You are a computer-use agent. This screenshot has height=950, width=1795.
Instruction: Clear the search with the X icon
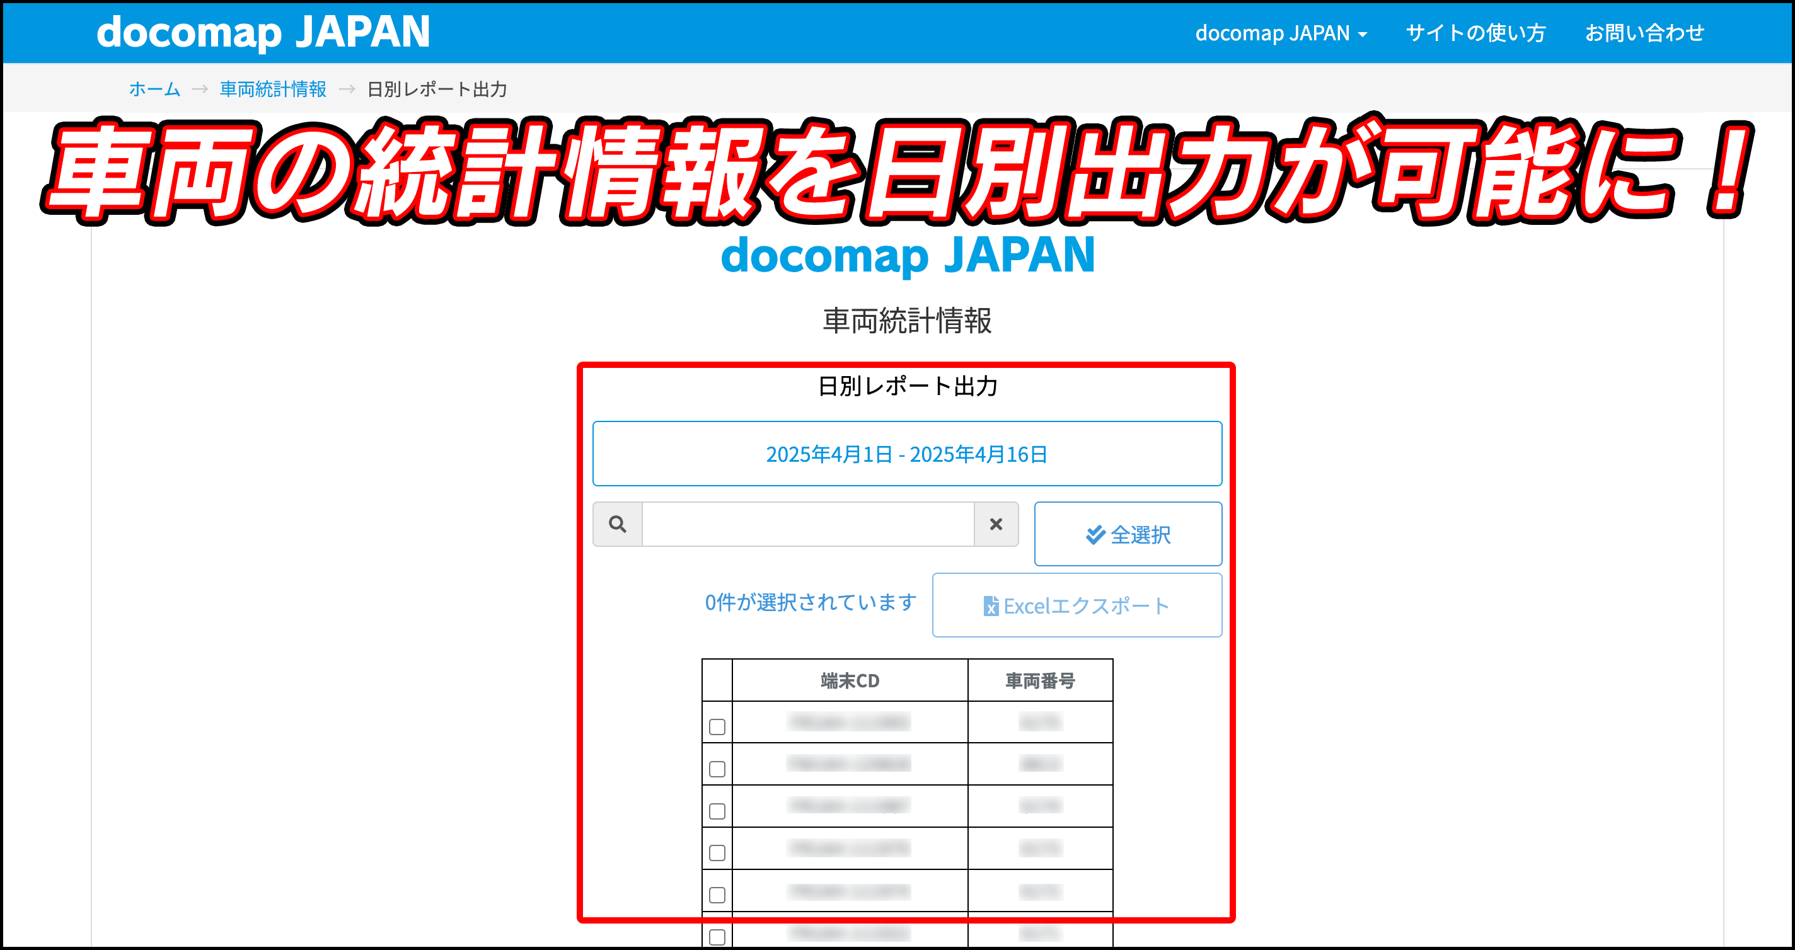pyautogui.click(x=996, y=524)
